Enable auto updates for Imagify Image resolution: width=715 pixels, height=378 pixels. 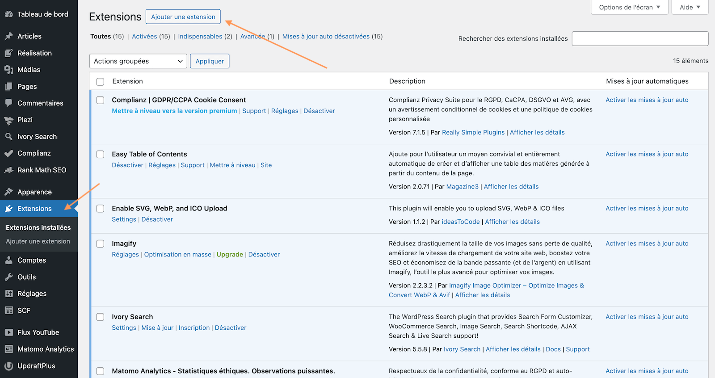pos(647,244)
